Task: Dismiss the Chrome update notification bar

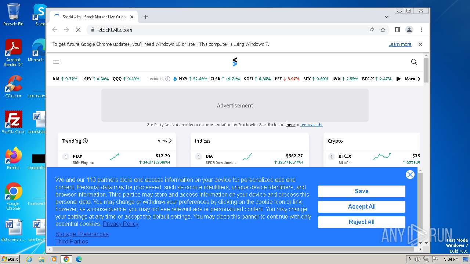Action: 420,44
